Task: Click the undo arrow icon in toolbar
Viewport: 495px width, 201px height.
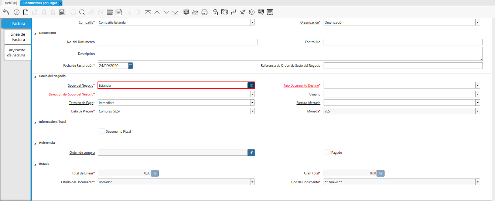Action: coord(6,12)
